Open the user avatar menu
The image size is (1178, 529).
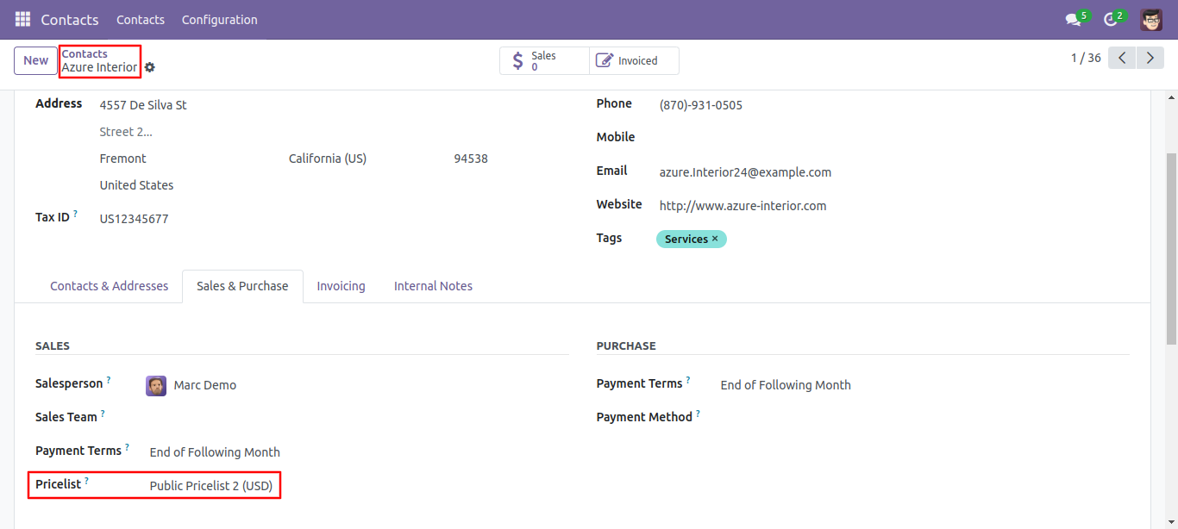pos(1151,19)
